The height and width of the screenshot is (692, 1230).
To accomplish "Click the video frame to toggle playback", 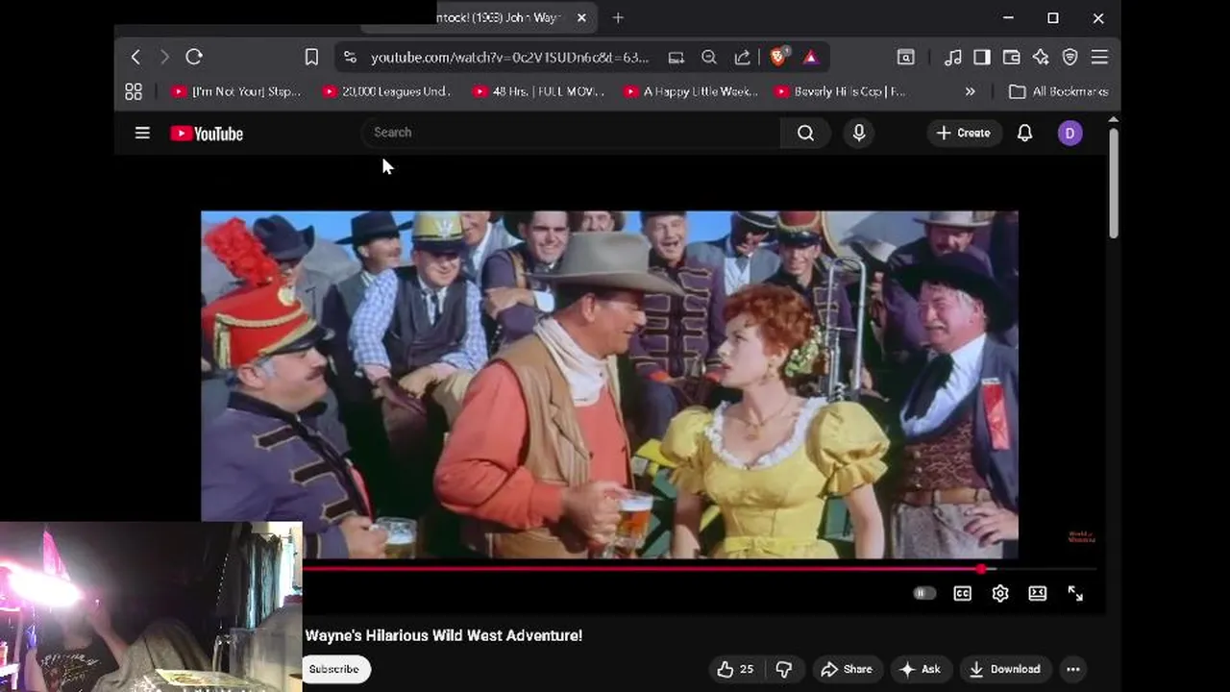I will click(x=609, y=384).
